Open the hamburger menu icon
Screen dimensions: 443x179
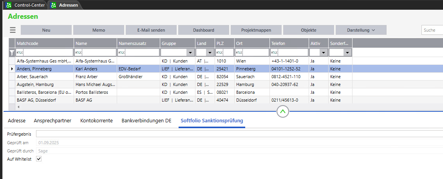13,30
